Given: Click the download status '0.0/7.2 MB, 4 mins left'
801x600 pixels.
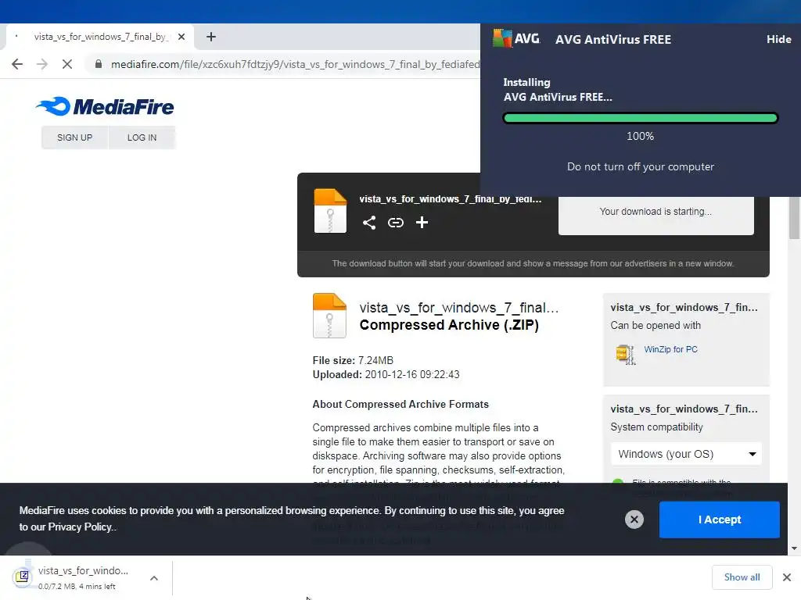Looking at the screenshot, I should tap(77, 587).
